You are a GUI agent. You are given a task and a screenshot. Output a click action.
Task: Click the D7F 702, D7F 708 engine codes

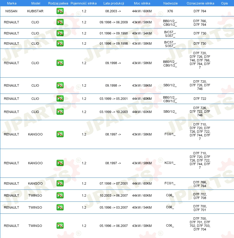[x=200, y=196]
